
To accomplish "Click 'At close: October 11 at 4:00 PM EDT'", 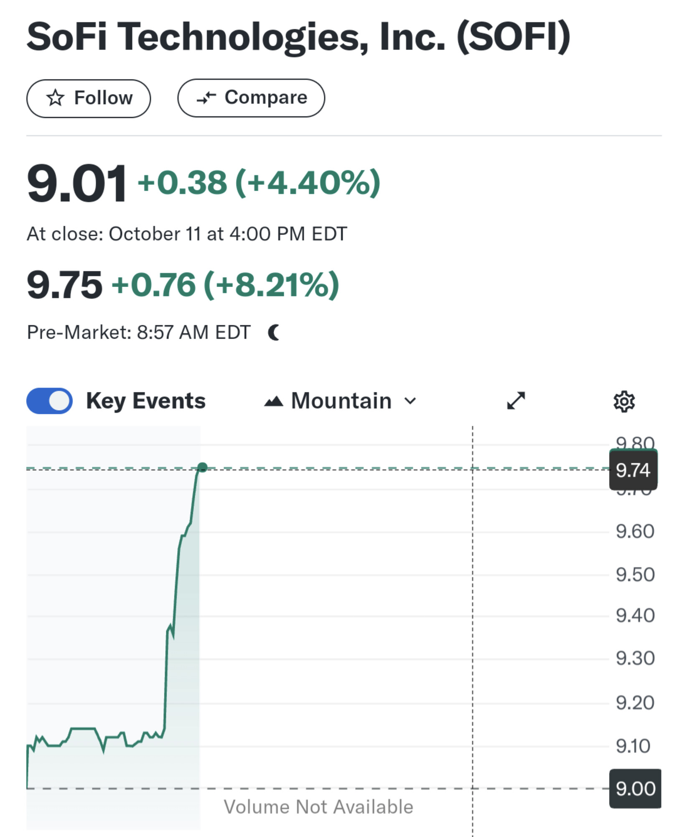I will coord(187,234).
